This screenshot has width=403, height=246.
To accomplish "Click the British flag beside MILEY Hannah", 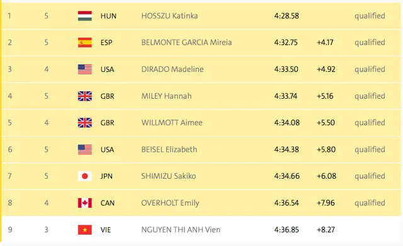I will pos(85,96).
